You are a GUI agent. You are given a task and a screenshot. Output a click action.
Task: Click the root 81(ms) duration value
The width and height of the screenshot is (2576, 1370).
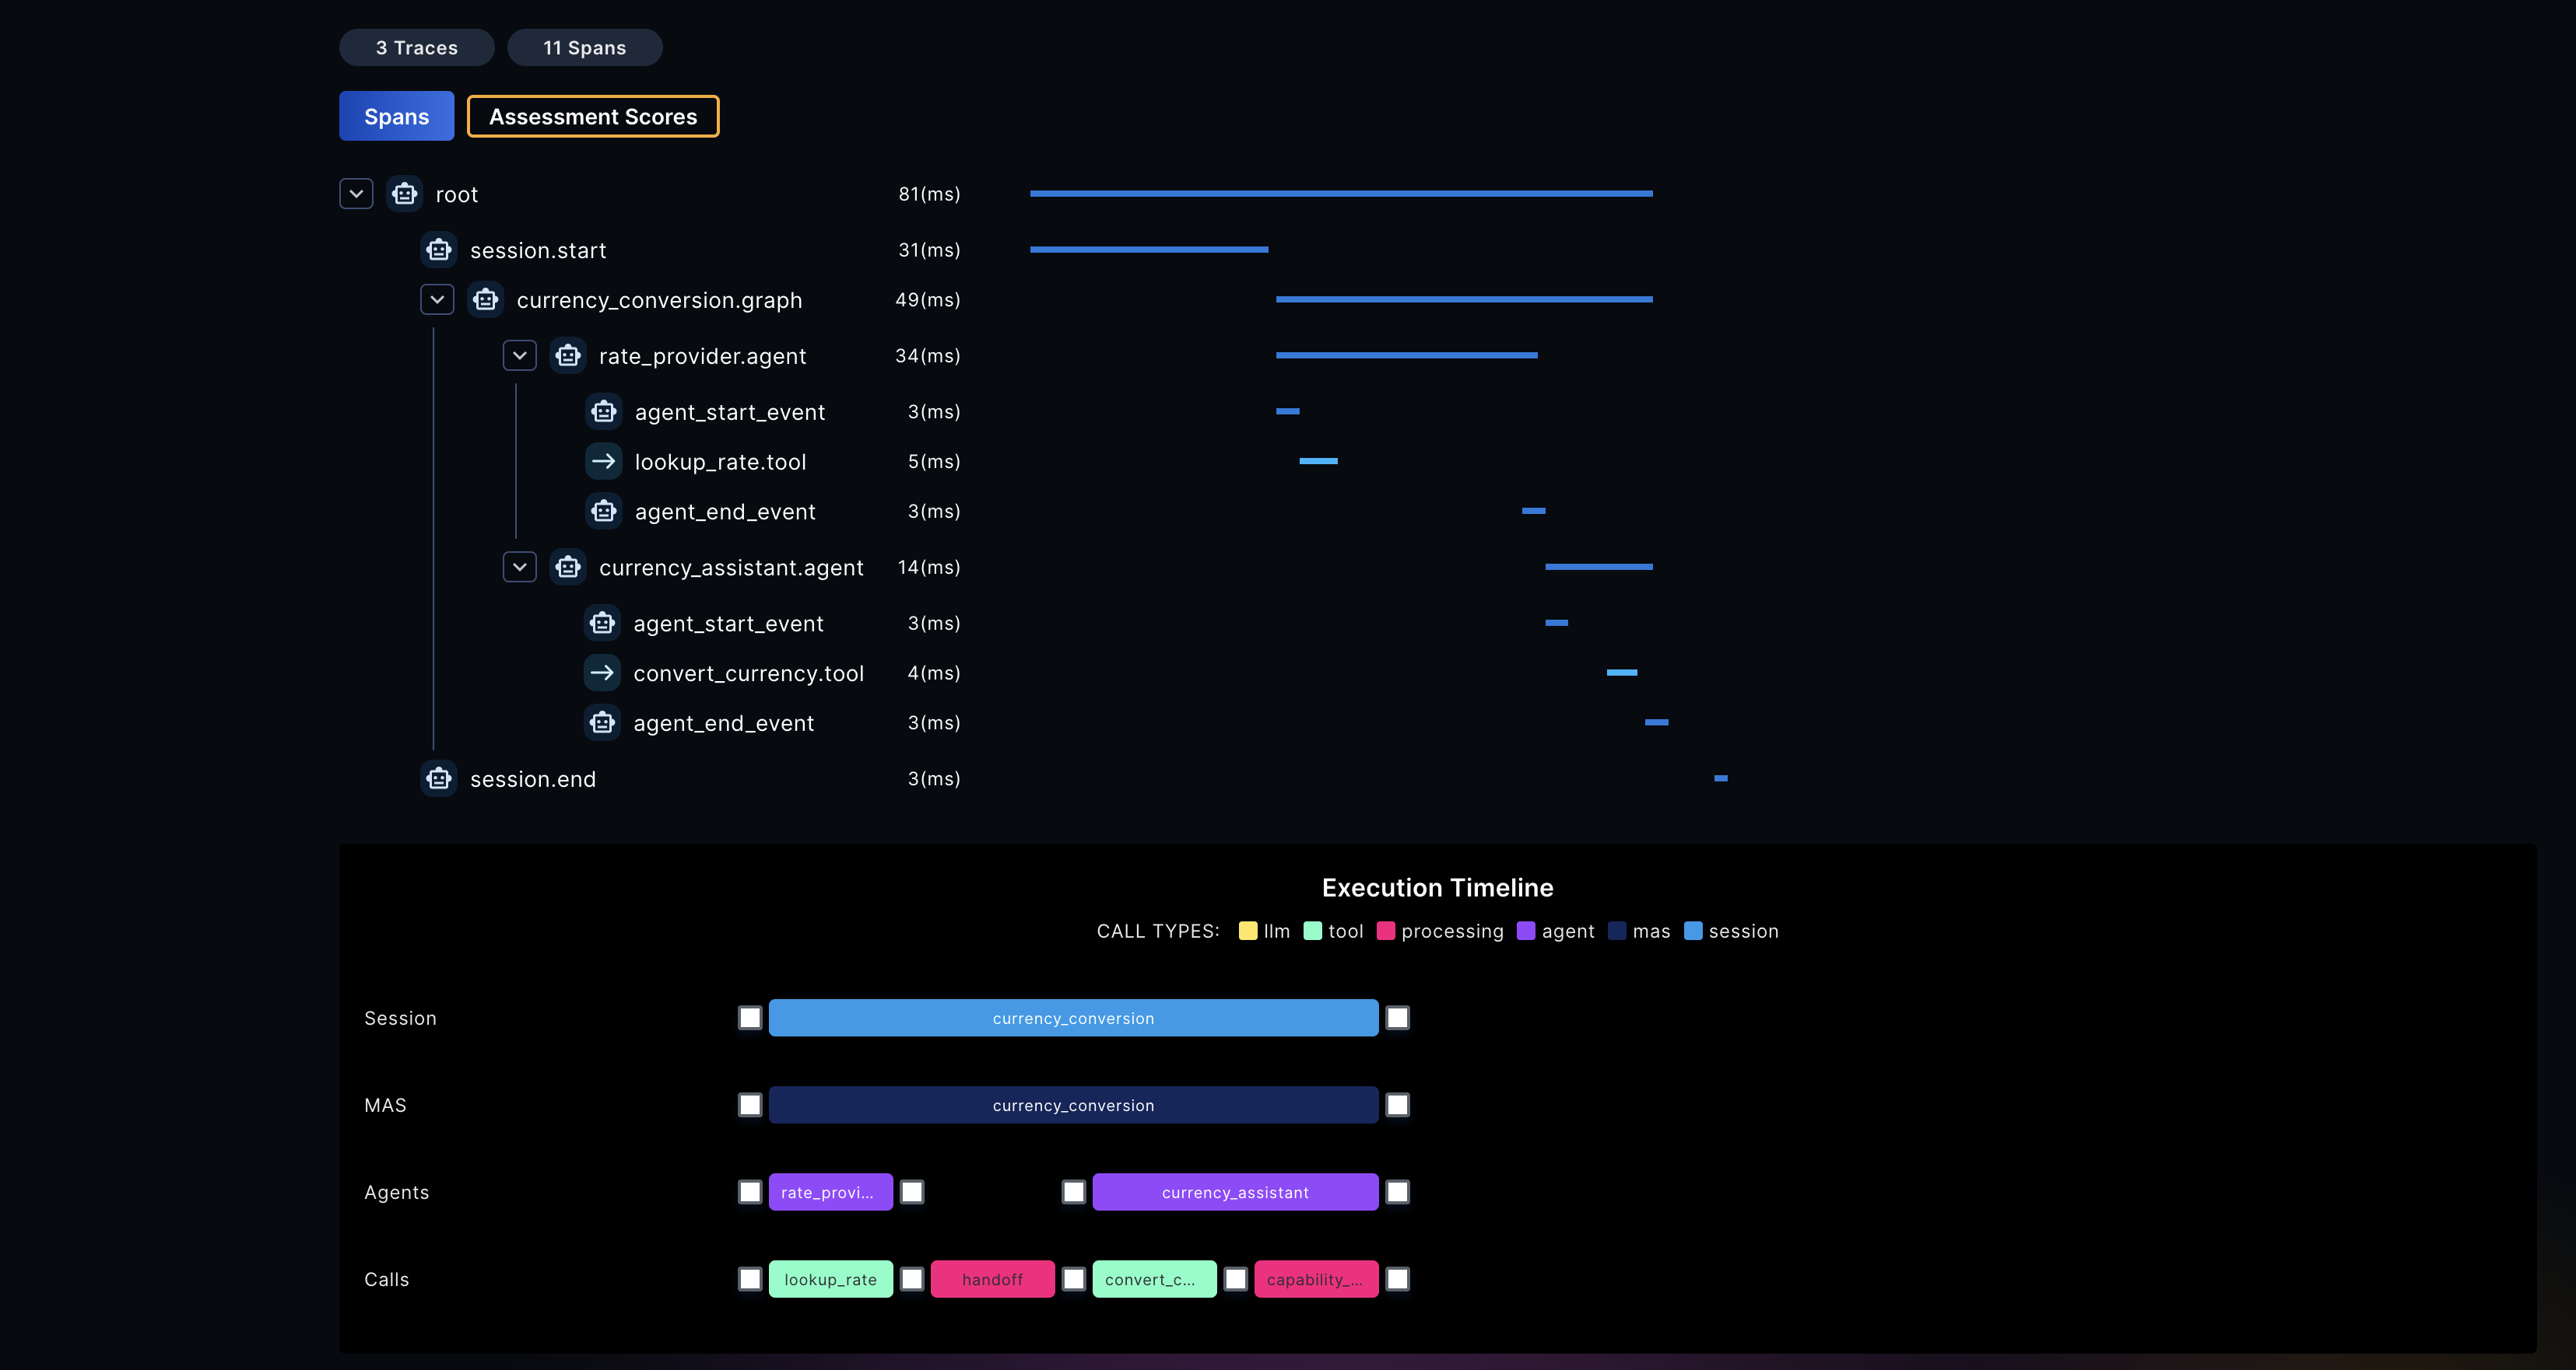pos(929,194)
